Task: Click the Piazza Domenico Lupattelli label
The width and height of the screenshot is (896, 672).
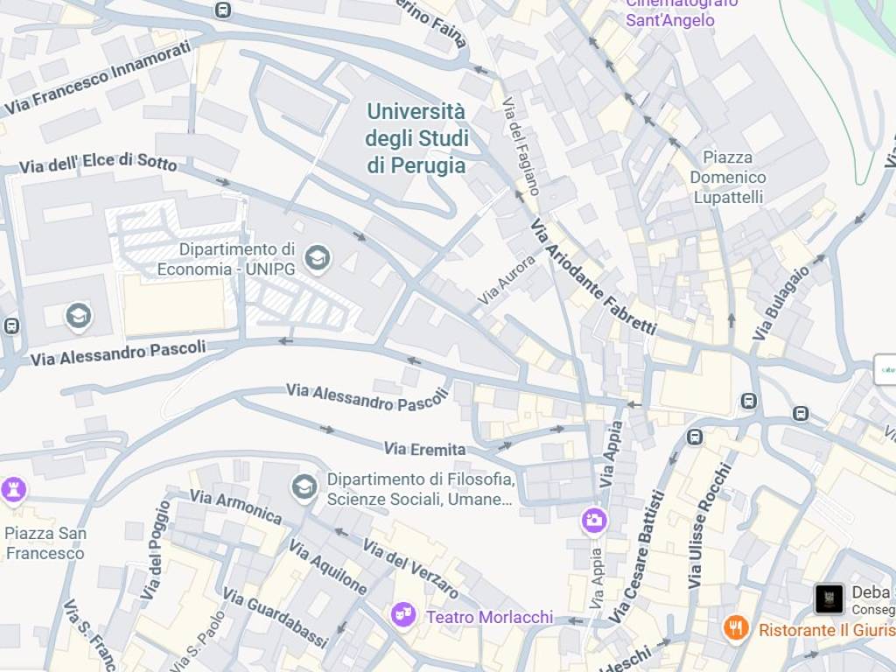Action: pyautogui.click(x=727, y=177)
